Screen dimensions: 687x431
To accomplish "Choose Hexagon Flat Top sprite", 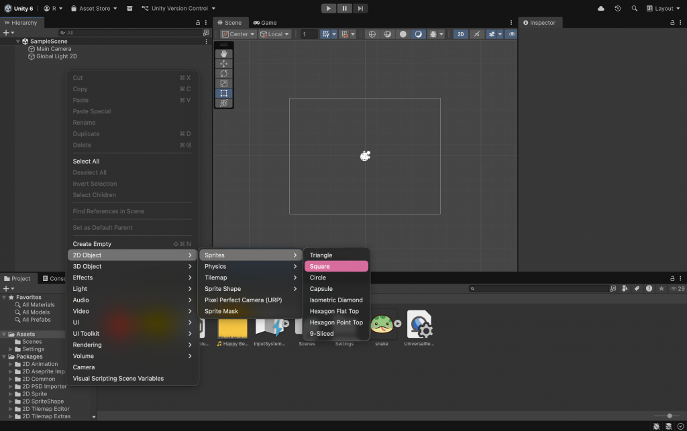I will [336, 311].
